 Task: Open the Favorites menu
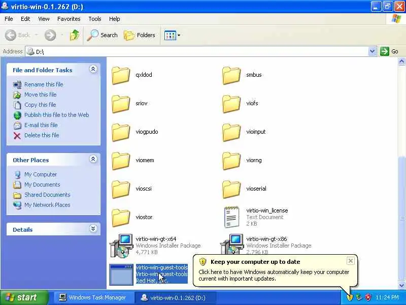69,19
